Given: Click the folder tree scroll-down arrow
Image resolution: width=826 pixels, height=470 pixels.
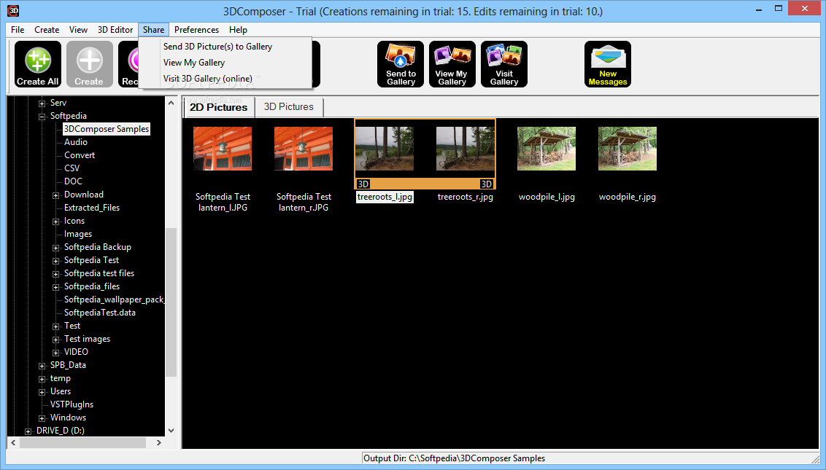Looking at the screenshot, I should pyautogui.click(x=171, y=431).
